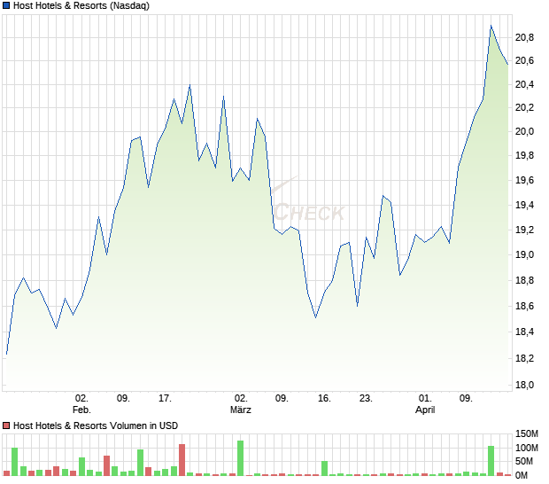The width and height of the screenshot is (549, 484).
Task: Click the red Volumen legend swatch
Action: tap(6, 425)
